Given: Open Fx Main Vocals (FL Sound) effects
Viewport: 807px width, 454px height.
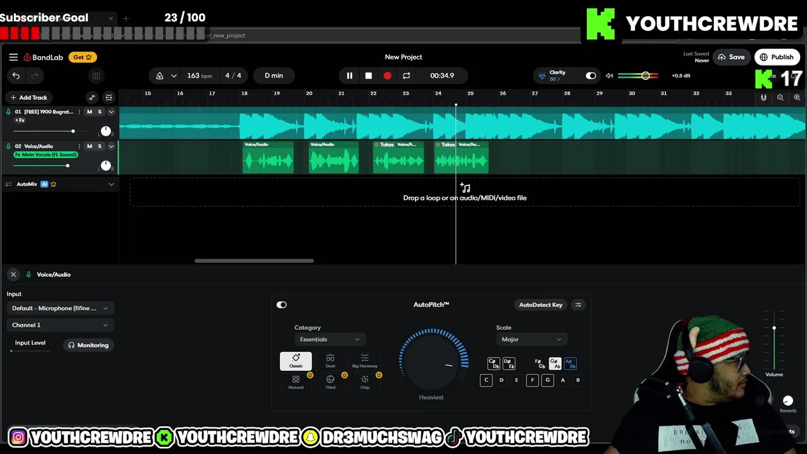Looking at the screenshot, I should (45, 154).
